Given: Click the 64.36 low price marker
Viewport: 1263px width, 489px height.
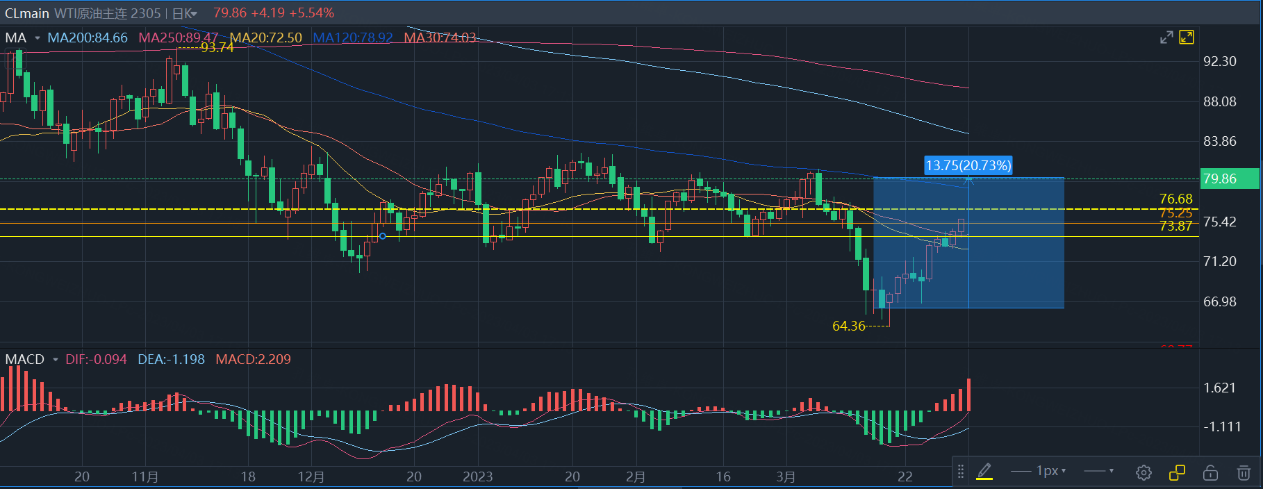Looking at the screenshot, I should pyautogui.click(x=849, y=326).
